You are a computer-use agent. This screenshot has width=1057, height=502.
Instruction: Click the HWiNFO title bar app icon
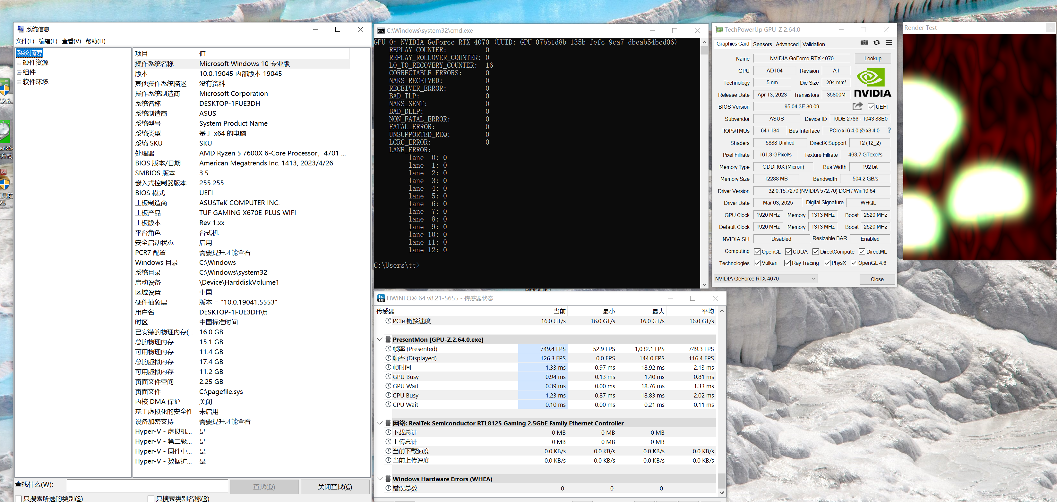[381, 298]
